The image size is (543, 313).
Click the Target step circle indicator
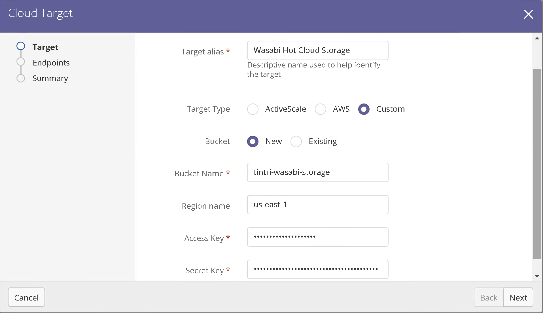[x=21, y=46]
